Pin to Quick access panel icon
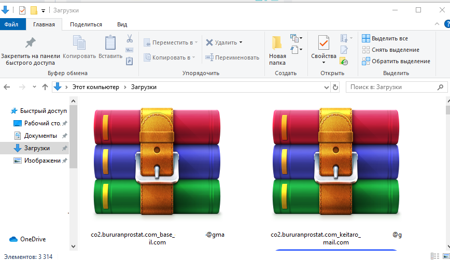 click(31, 43)
